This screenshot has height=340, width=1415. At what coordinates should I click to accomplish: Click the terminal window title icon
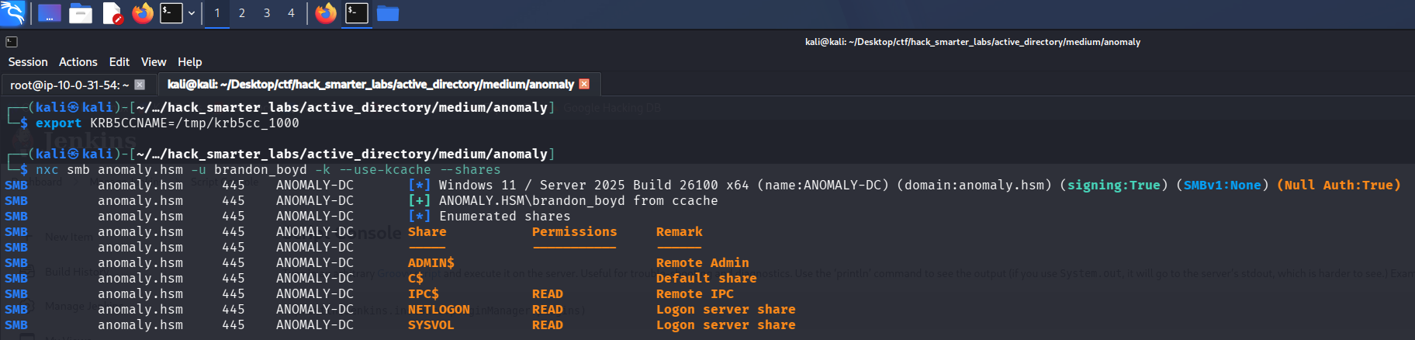tap(12, 42)
